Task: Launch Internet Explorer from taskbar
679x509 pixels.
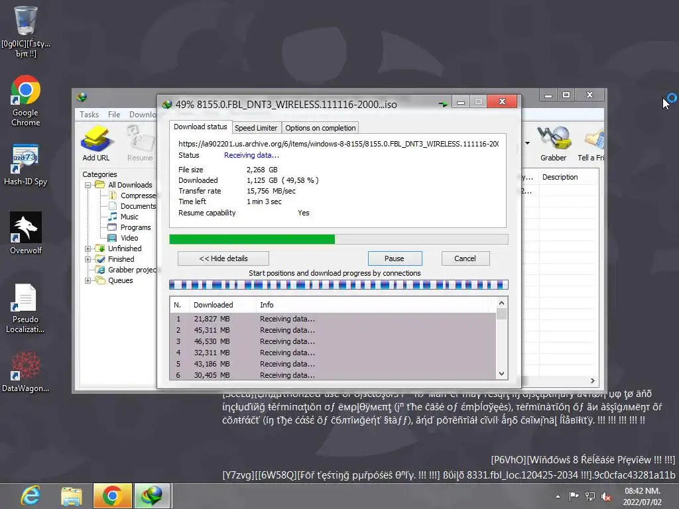Action: 31,496
